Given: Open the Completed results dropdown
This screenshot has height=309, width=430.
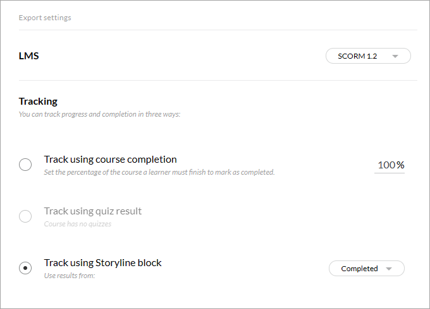Looking at the screenshot, I should [366, 269].
